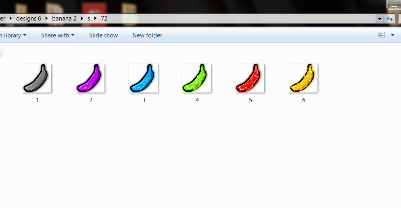401x208 pixels.
Task: Select the gray banana thumbnail 1
Action: (37, 78)
